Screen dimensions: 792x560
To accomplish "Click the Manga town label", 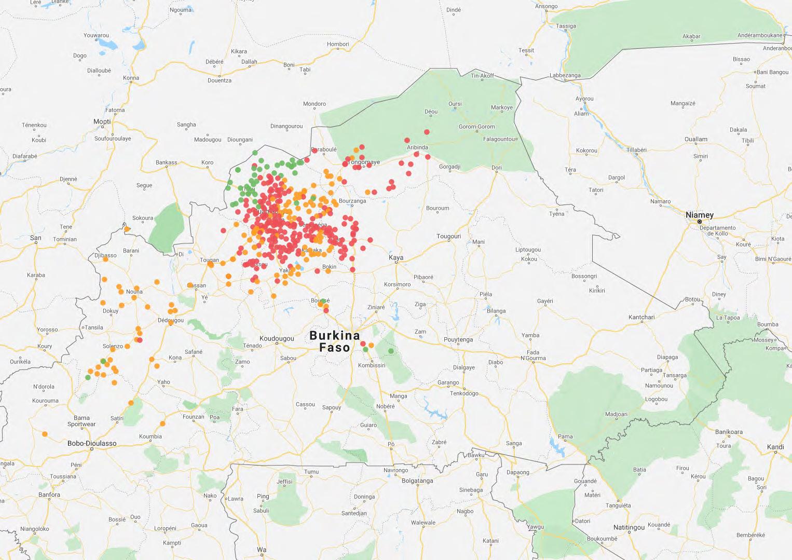I will [398, 396].
